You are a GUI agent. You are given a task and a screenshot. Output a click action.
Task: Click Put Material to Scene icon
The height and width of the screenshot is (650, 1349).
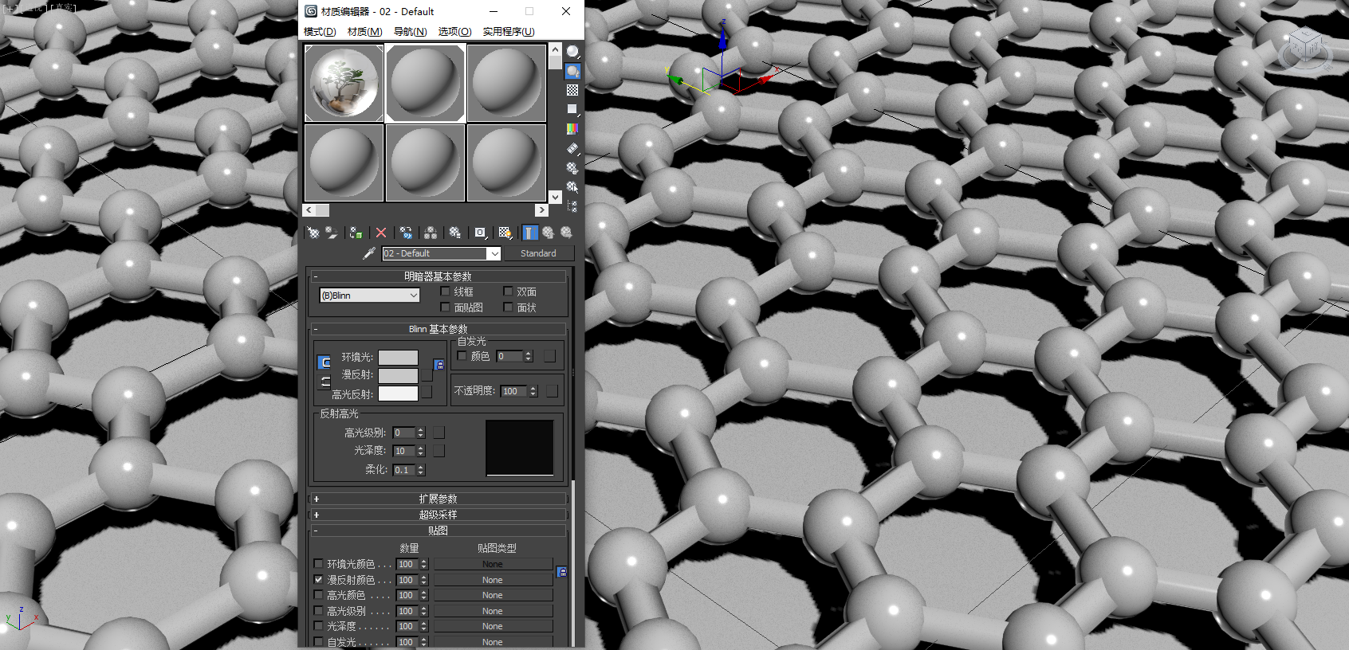[332, 233]
